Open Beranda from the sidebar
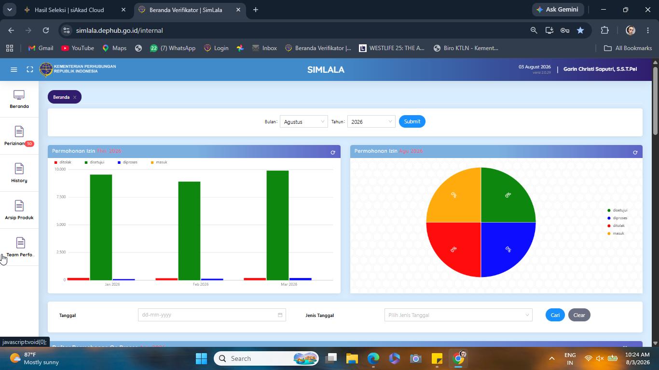659x370 pixels. (x=19, y=99)
